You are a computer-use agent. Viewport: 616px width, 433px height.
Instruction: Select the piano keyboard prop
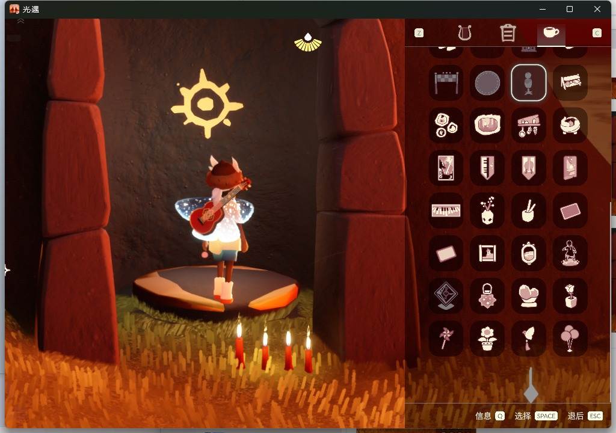click(446, 210)
